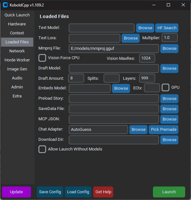This screenshot has width=191, height=200.
Task: Go to the Admin tab
Action: pos(17,87)
